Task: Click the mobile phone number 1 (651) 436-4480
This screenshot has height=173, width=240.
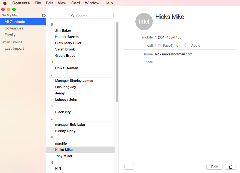Action: point(168,37)
